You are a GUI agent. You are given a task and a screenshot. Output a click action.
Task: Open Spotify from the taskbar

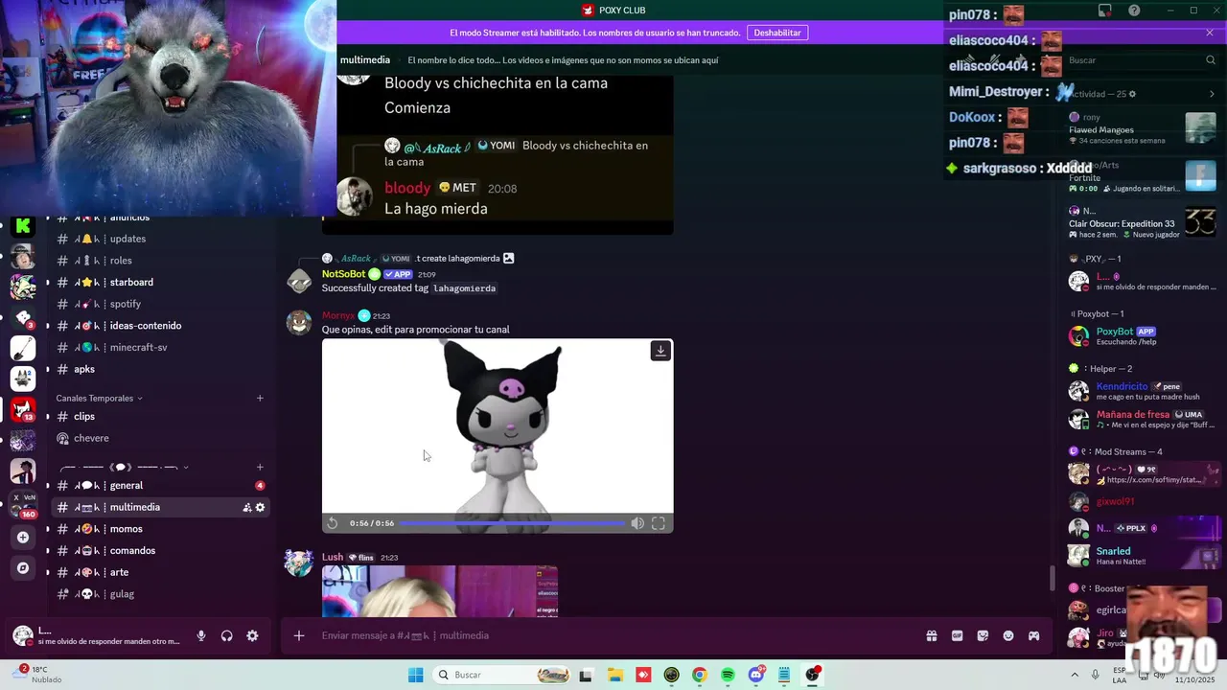[728, 675]
